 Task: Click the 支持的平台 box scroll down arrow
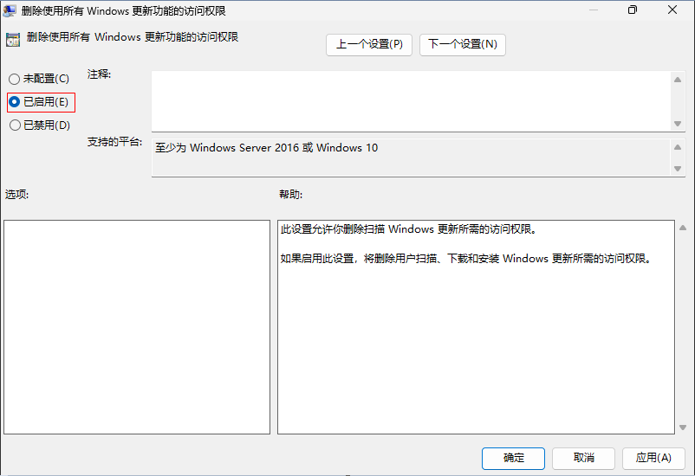click(x=678, y=168)
